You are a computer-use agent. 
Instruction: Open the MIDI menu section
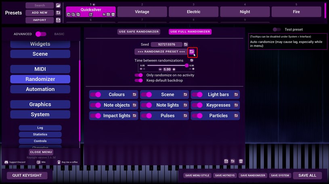point(40,69)
